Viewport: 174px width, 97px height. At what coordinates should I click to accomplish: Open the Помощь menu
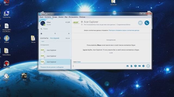click(82, 17)
